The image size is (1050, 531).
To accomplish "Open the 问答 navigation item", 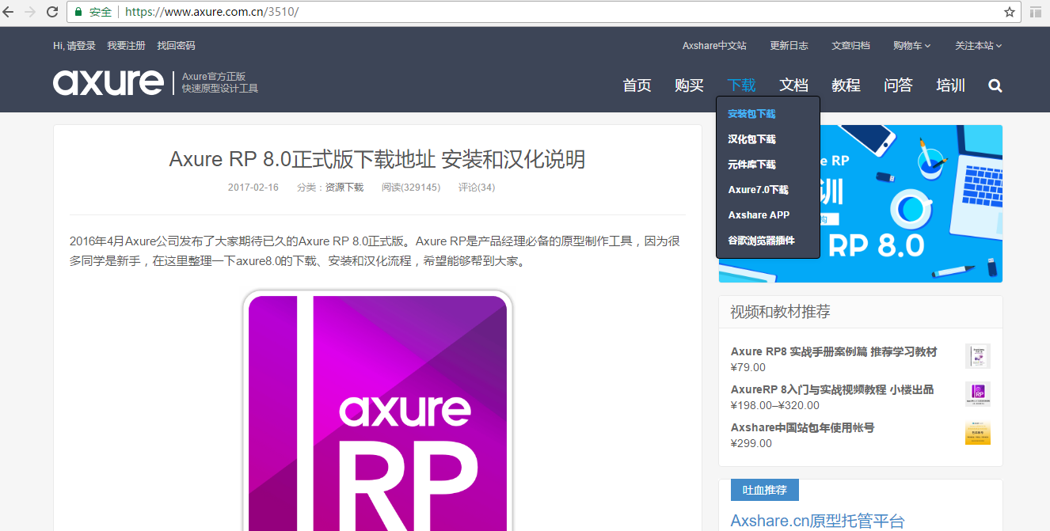I will [x=898, y=85].
